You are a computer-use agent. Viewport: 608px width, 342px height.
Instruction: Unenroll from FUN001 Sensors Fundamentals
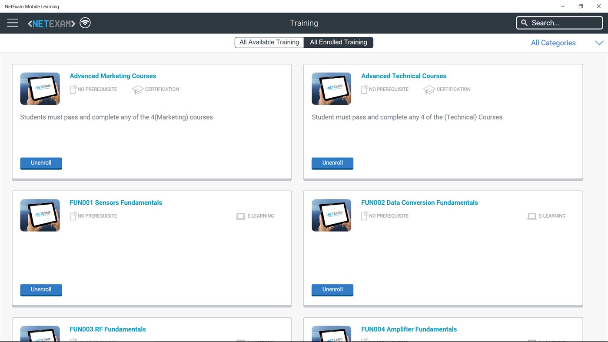point(41,289)
